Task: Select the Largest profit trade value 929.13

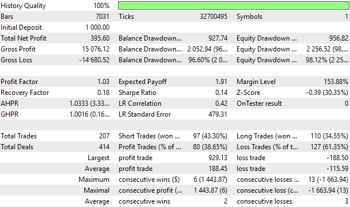Action: [218, 158]
